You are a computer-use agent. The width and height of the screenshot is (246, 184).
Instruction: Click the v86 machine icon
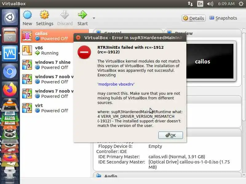pos(27,50)
